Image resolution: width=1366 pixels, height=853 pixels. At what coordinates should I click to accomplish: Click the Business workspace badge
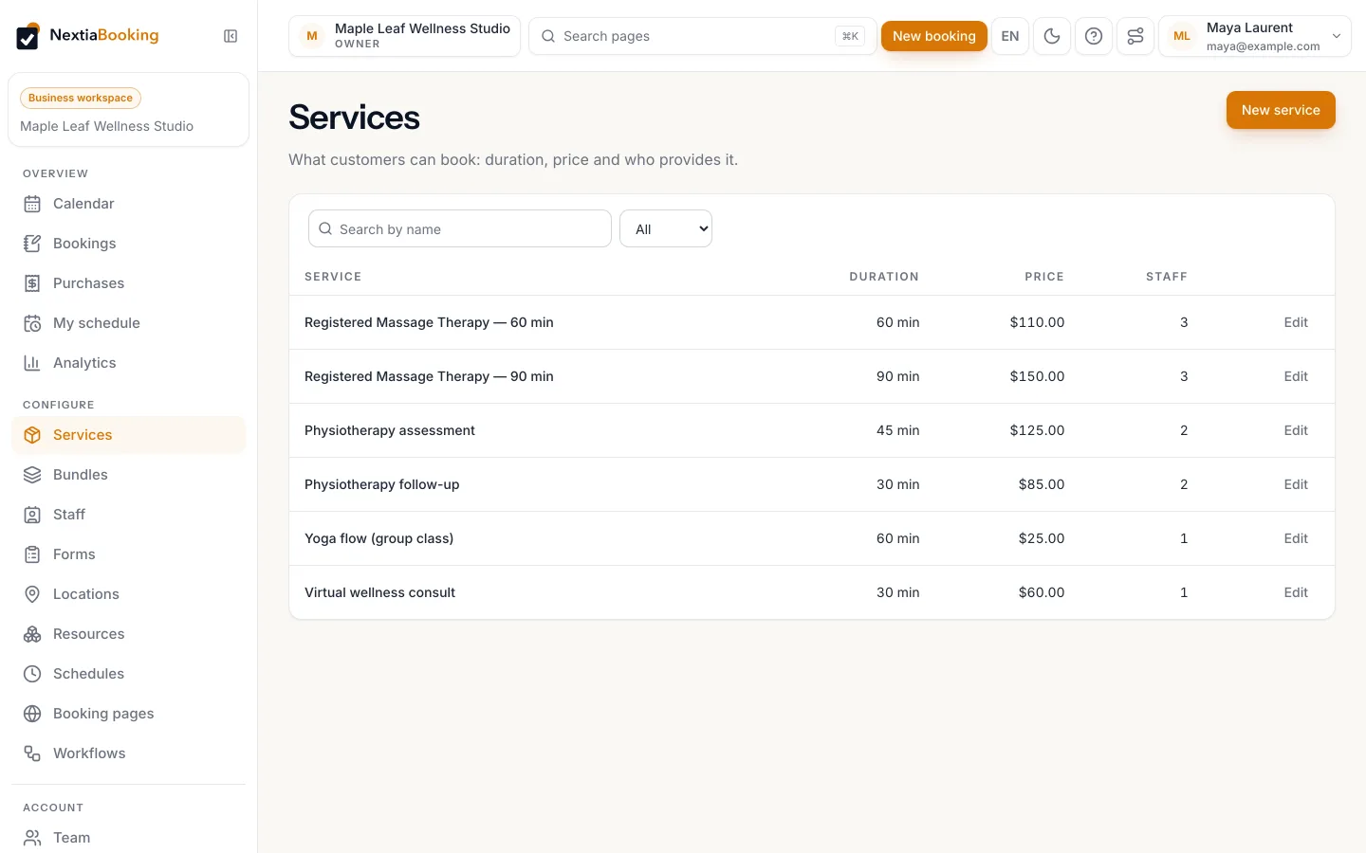[x=81, y=98]
